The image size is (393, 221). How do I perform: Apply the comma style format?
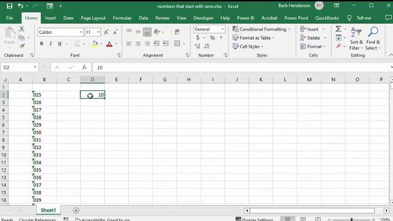(x=221, y=38)
